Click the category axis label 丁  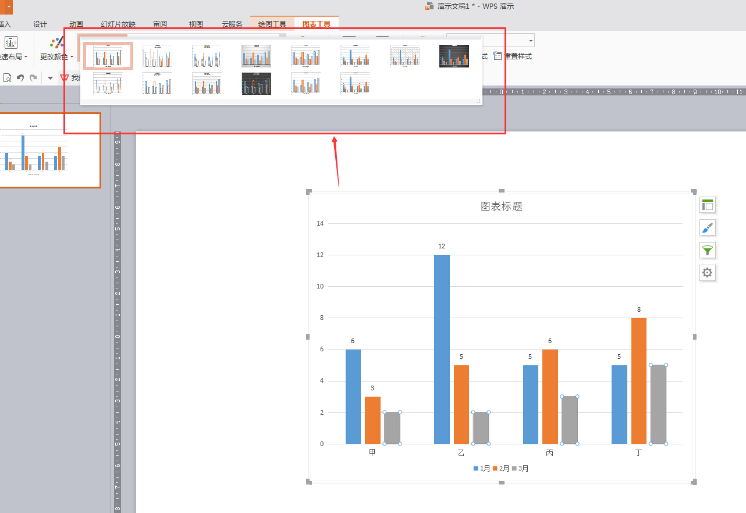tap(638, 453)
